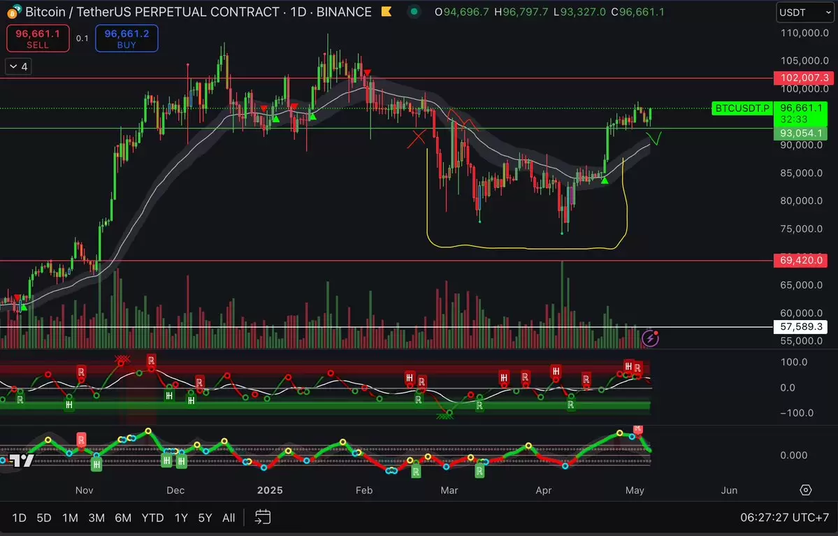Click the 75,000.0 price axis label

(x=801, y=229)
